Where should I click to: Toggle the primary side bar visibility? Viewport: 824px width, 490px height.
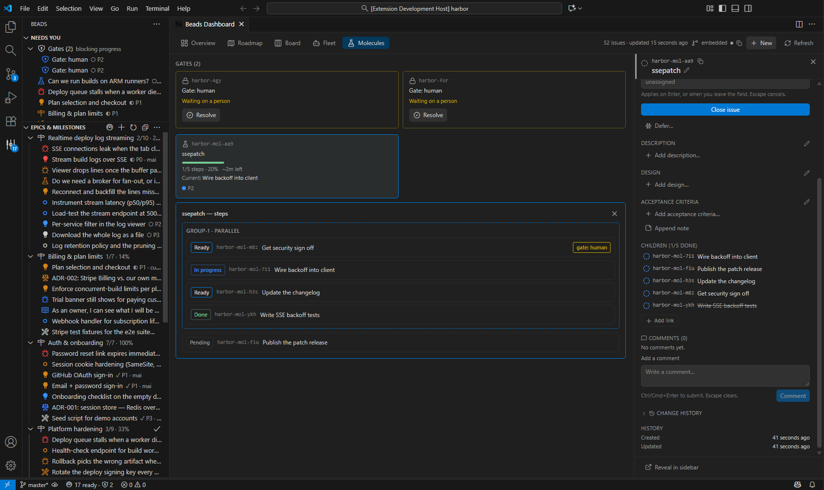[722, 8]
